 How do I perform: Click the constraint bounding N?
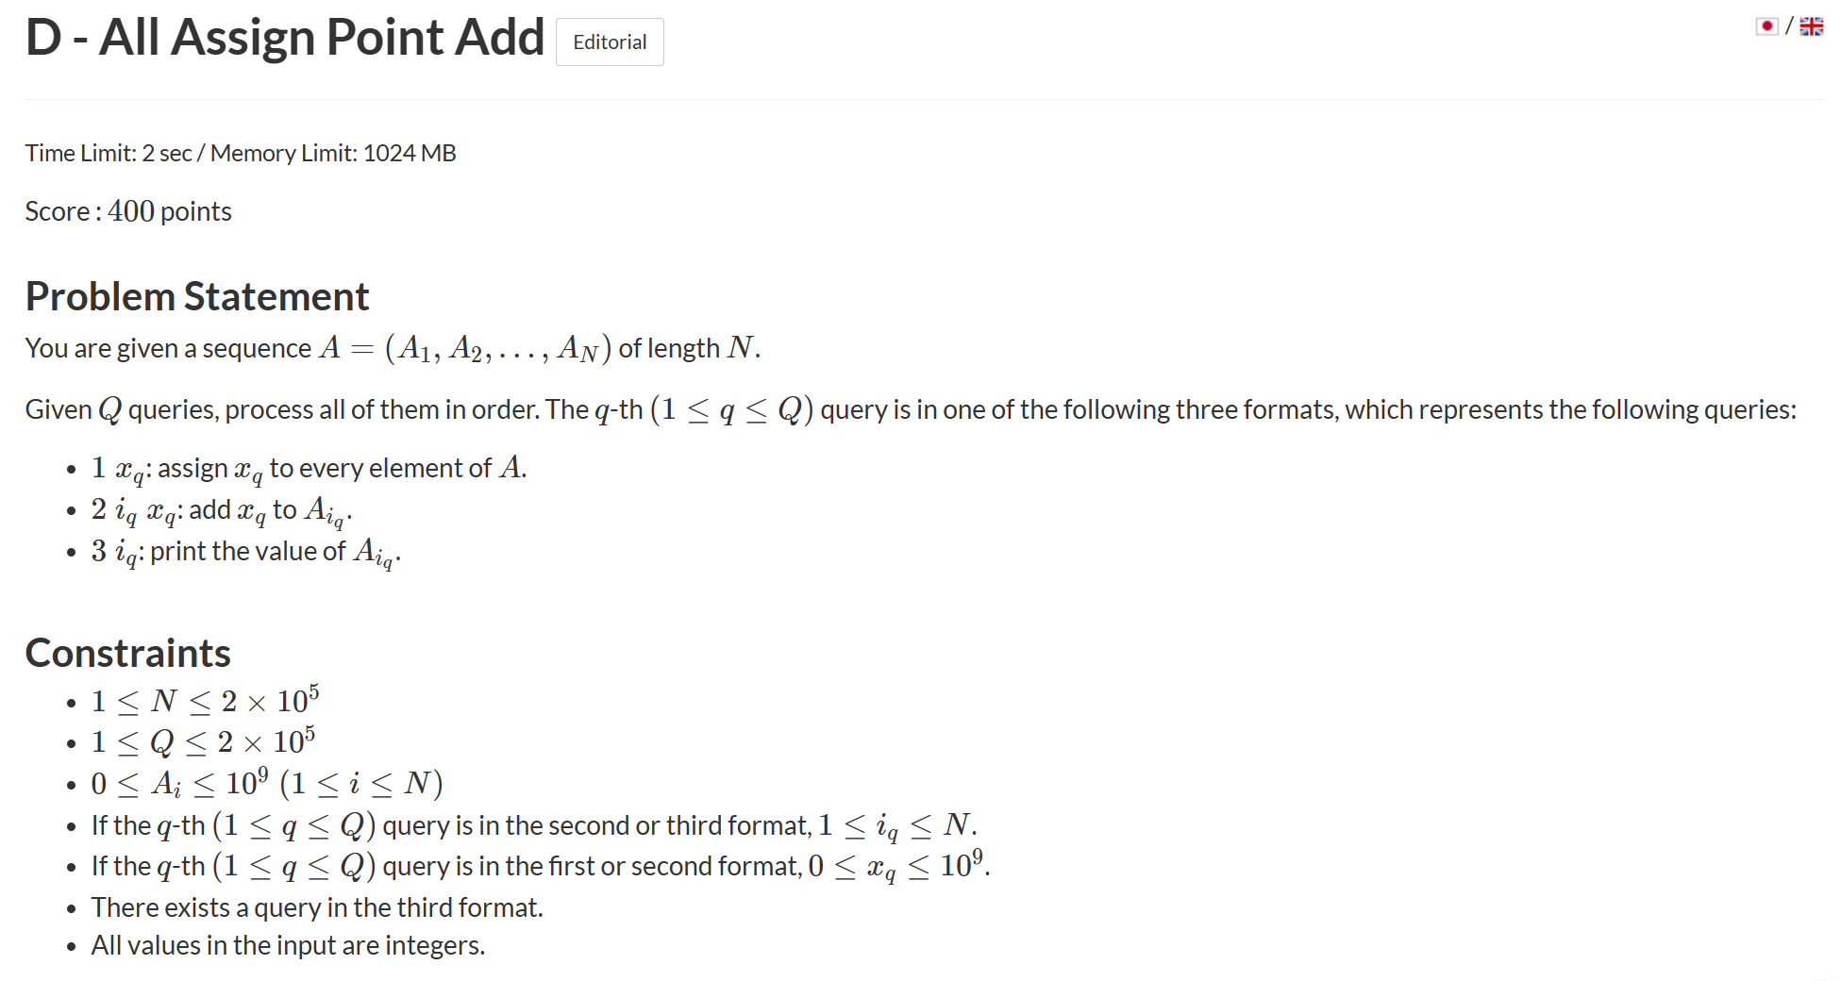point(205,701)
